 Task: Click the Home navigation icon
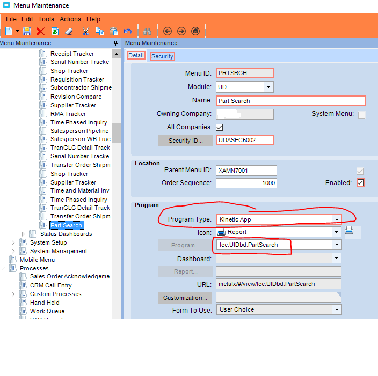(x=195, y=31)
